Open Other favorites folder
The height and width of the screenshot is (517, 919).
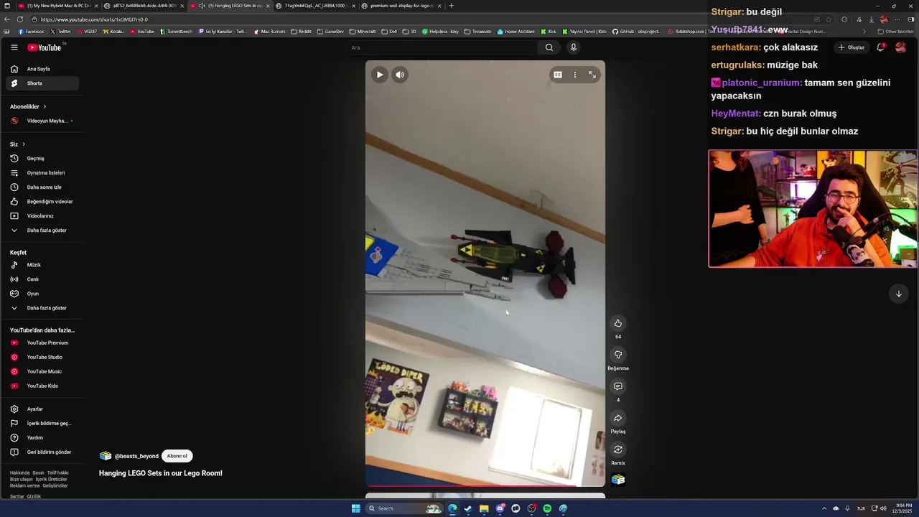pos(896,32)
